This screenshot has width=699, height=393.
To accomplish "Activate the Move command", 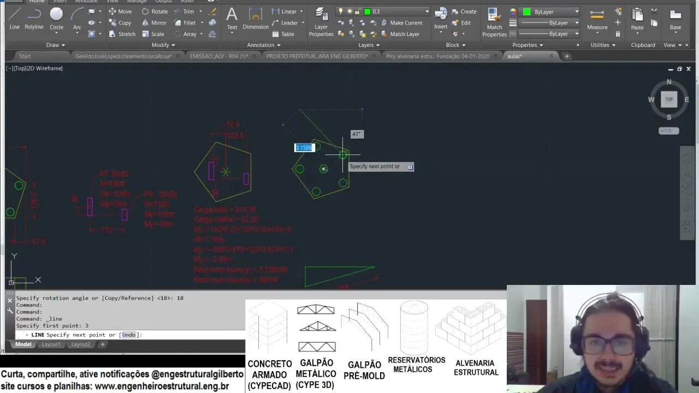I will pos(120,11).
